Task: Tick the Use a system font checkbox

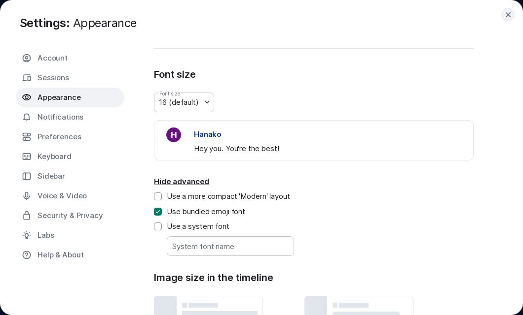Action: [x=158, y=226]
